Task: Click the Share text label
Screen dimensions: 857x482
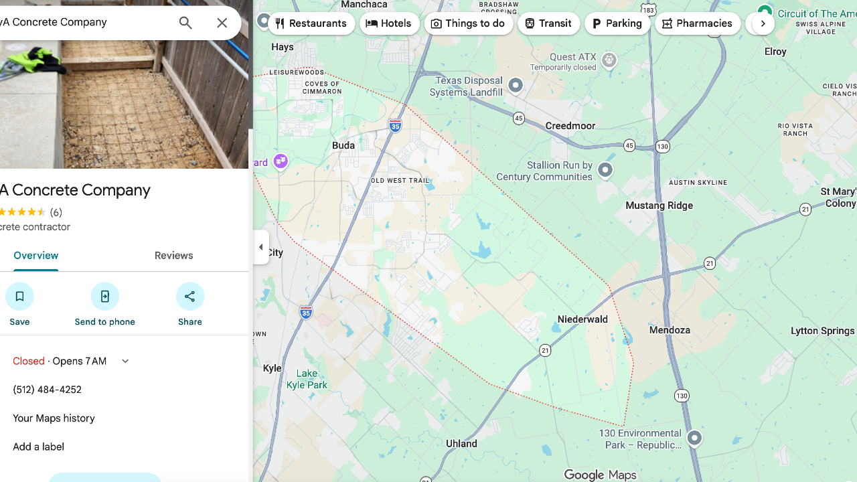Action: 190,322
